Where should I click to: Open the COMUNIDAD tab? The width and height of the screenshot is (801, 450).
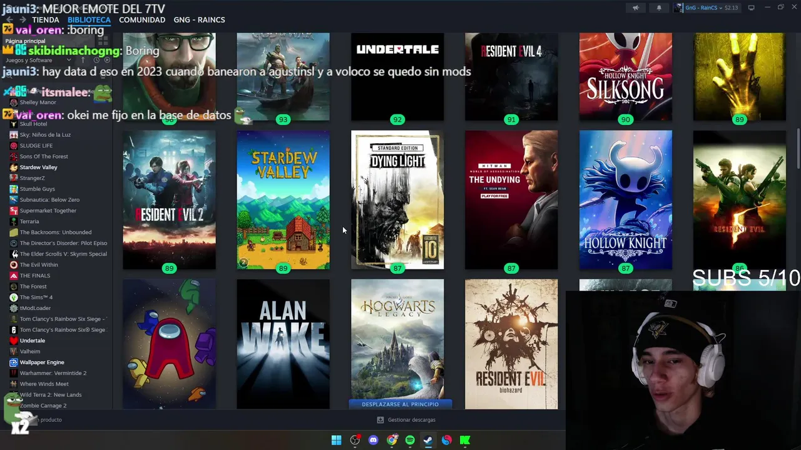(142, 20)
